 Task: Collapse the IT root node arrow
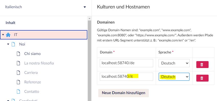(3, 35)
